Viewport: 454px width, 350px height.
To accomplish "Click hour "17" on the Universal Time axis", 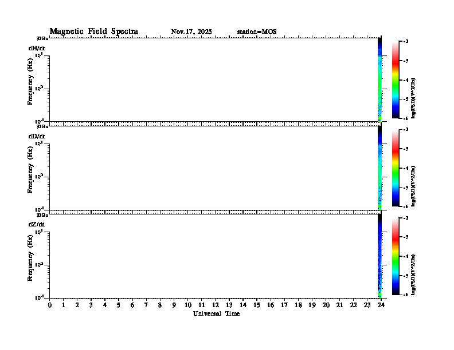I will tap(284, 305).
